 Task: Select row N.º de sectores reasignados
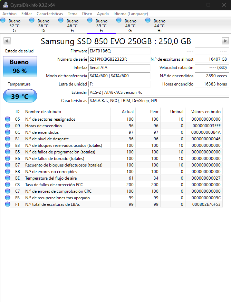(113, 119)
